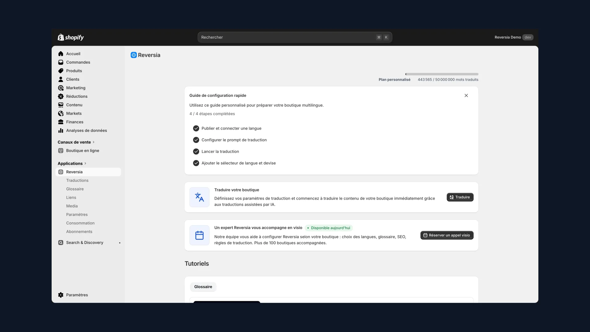The width and height of the screenshot is (590, 332).
Task: Click 'Traduire votre boutique' card title
Action: tap(237, 190)
